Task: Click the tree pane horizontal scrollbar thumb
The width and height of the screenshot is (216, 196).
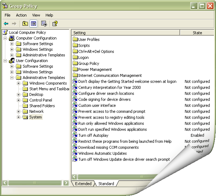Action: (35, 183)
